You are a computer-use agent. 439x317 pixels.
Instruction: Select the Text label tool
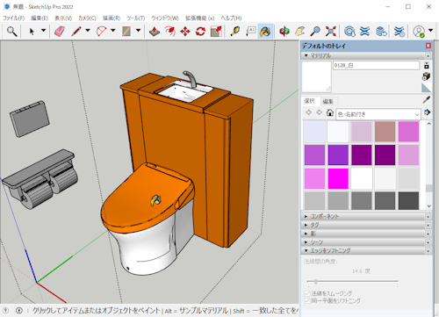(x=250, y=32)
